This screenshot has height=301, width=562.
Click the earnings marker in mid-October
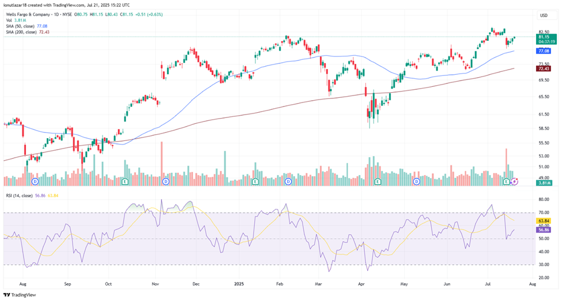click(x=125, y=181)
